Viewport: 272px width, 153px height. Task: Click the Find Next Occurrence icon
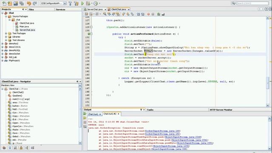[113, 14]
